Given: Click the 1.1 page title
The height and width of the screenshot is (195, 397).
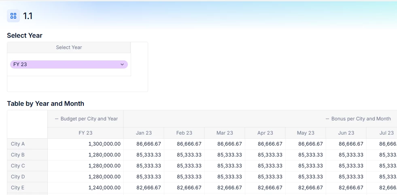Looking at the screenshot, I should (x=28, y=16).
